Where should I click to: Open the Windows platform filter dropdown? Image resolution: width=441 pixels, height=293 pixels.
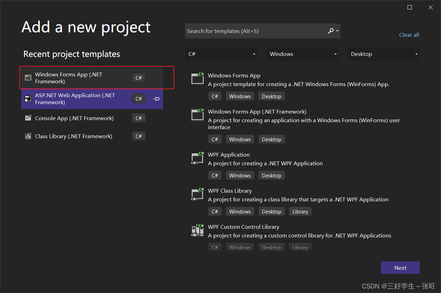click(303, 54)
